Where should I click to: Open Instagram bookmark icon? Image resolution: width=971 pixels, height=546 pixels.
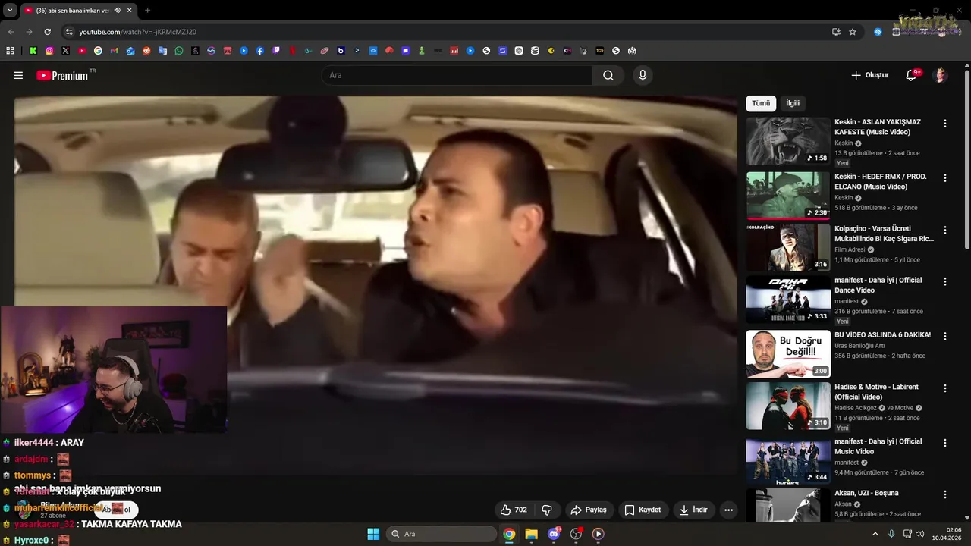49,51
